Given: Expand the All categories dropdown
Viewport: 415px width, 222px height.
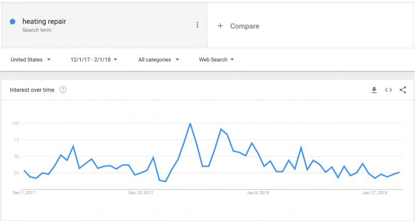Looking at the screenshot, I should [x=159, y=60].
